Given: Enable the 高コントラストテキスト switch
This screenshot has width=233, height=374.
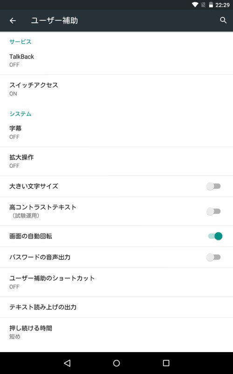Looking at the screenshot, I should 213,211.
